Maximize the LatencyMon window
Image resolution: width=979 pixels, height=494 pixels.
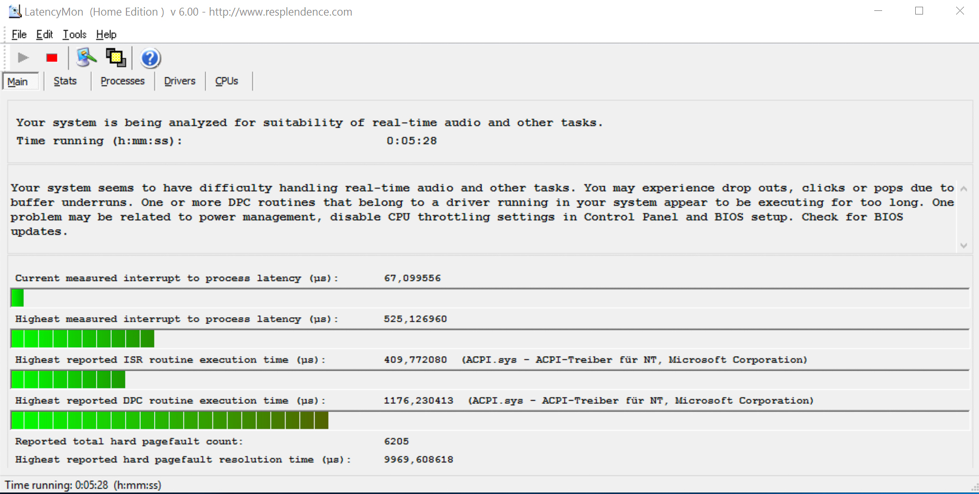click(x=919, y=11)
